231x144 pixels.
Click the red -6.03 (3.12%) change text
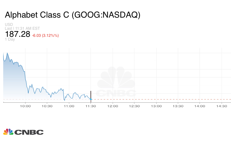coord(46,35)
